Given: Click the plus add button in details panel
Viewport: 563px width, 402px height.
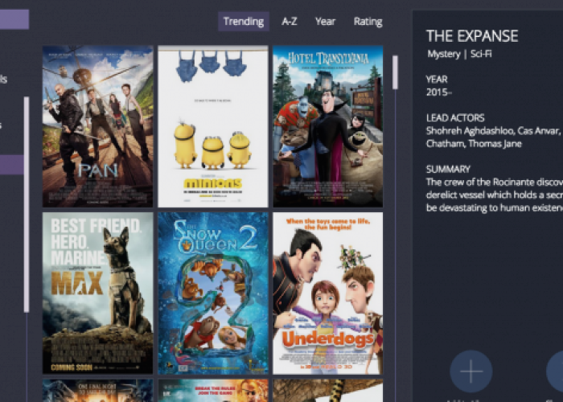Looking at the screenshot, I should coord(471,371).
